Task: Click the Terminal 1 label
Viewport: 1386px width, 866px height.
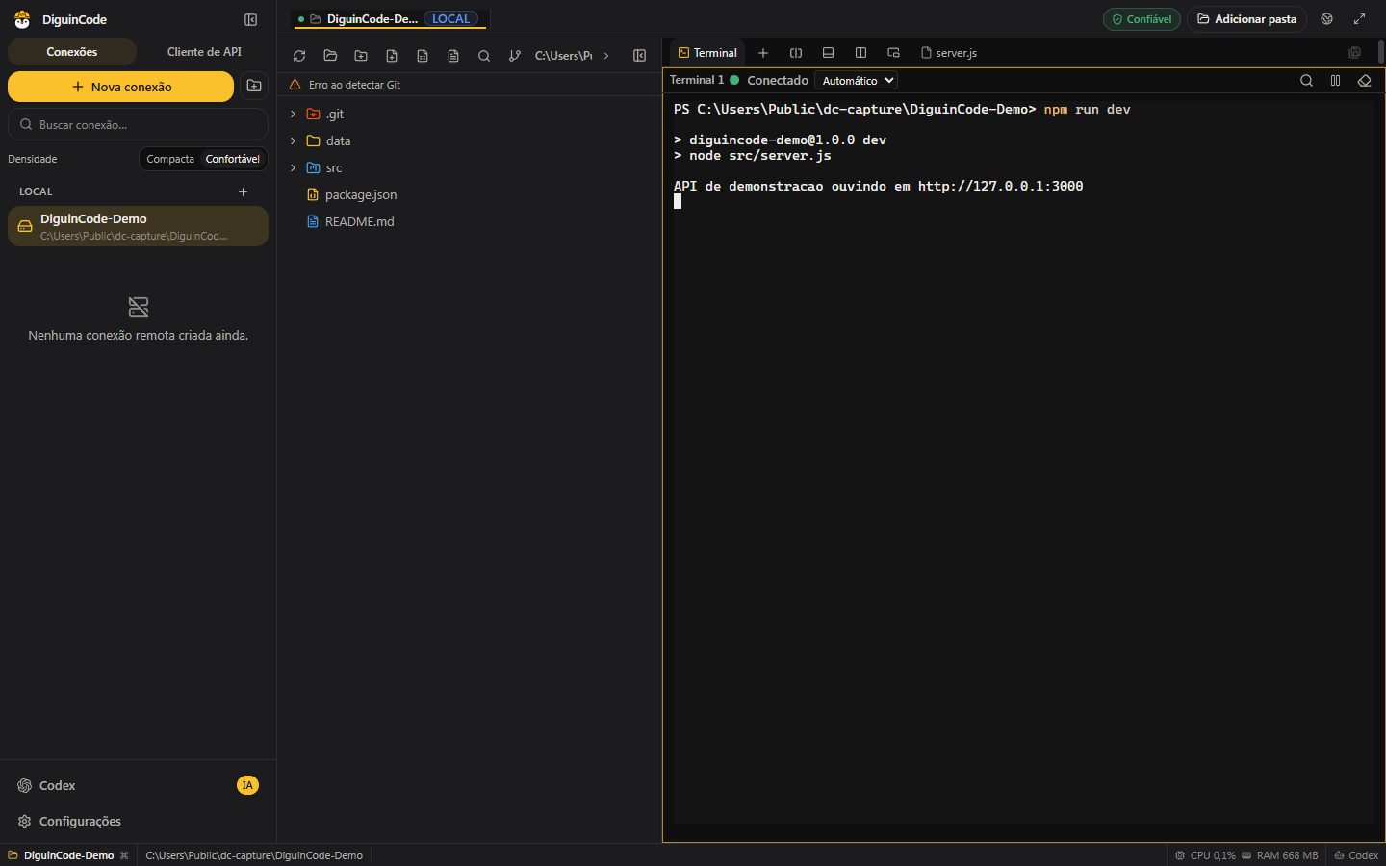Action: click(697, 80)
